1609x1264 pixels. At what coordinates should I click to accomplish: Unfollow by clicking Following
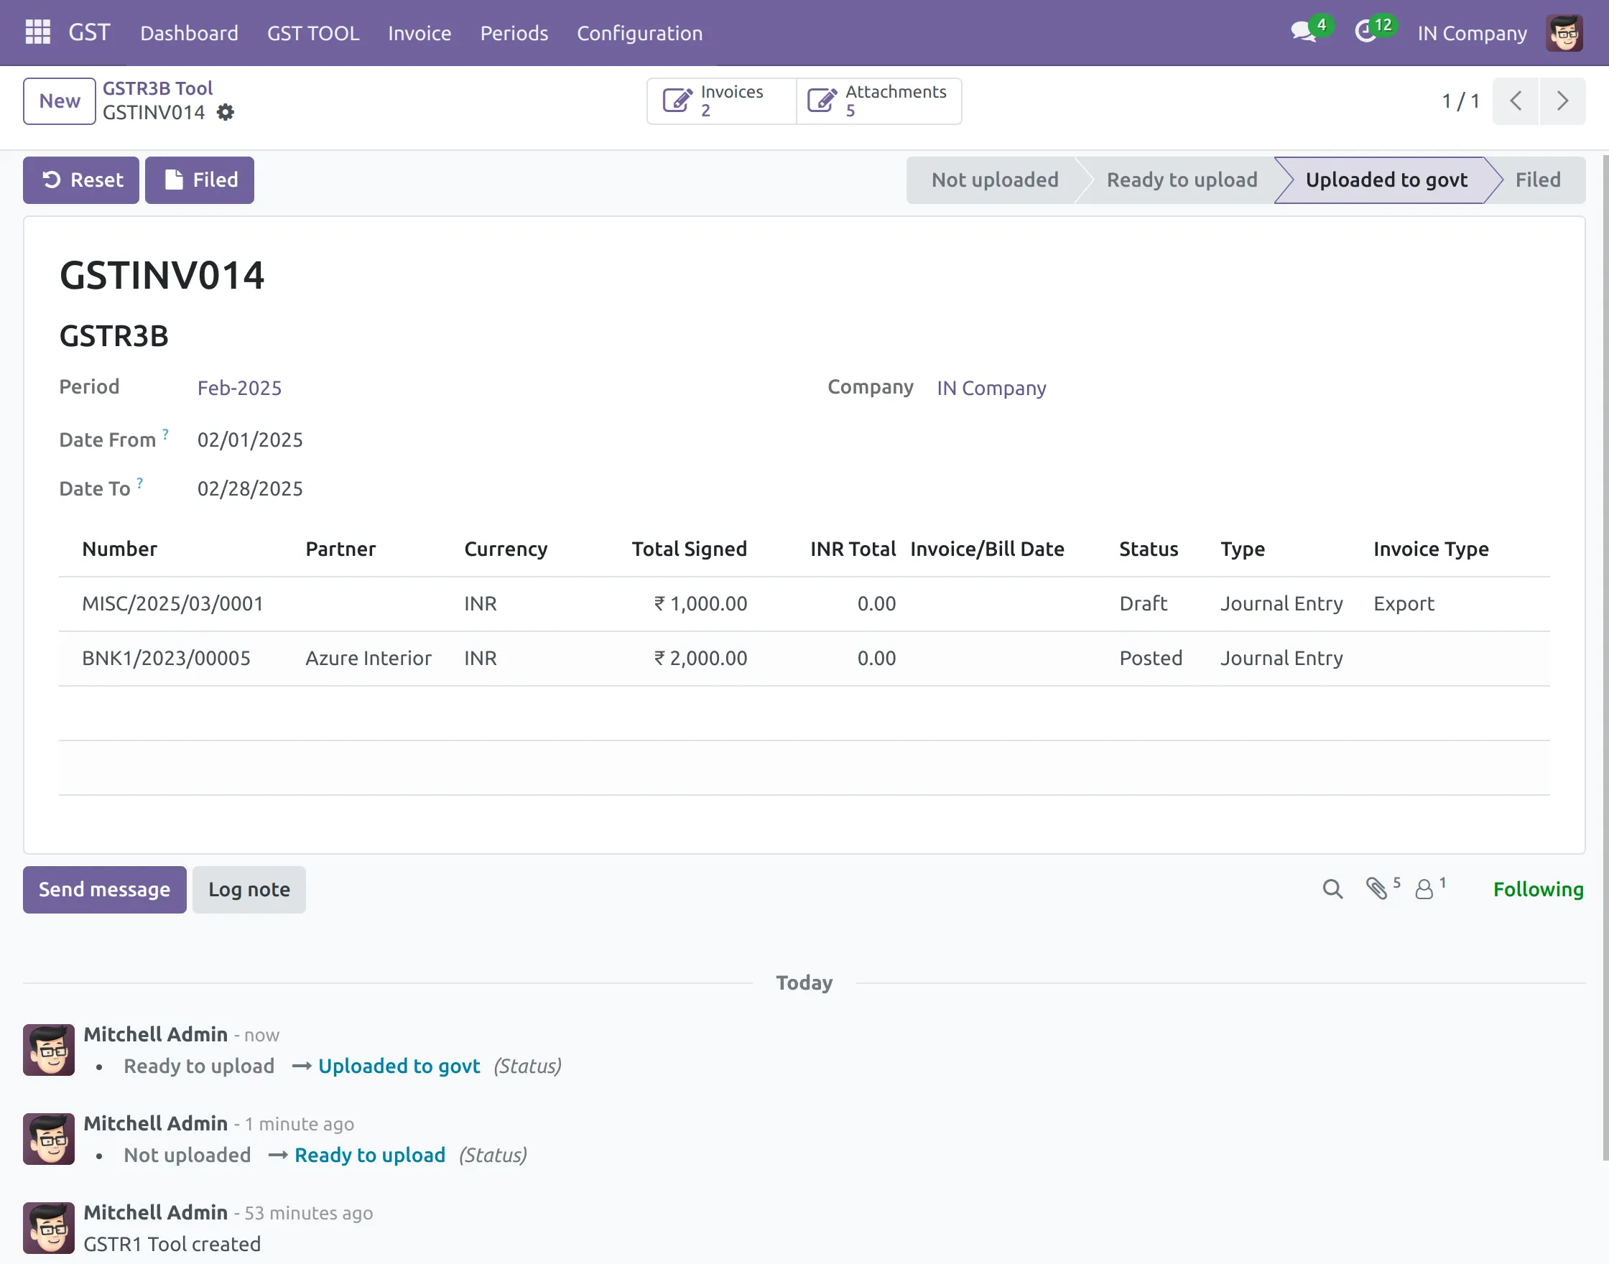point(1538,889)
